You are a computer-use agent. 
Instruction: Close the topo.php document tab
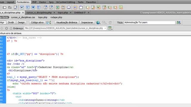pos(70,12)
